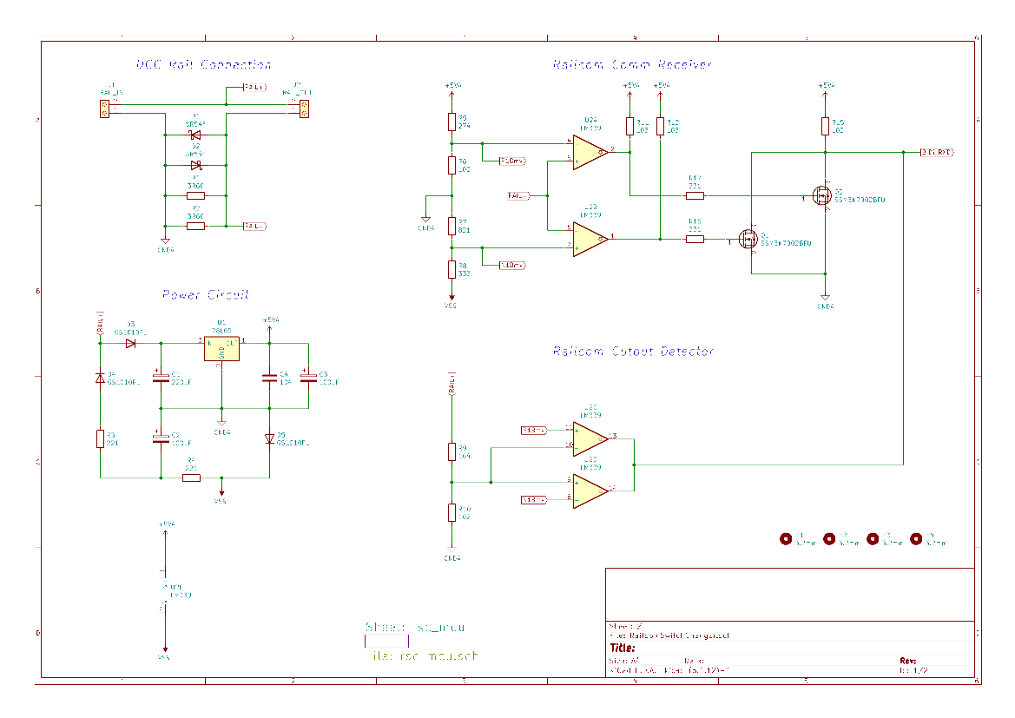Click the DCC Rail Connection section title
Screen dimensions: 1015x718
(204, 65)
